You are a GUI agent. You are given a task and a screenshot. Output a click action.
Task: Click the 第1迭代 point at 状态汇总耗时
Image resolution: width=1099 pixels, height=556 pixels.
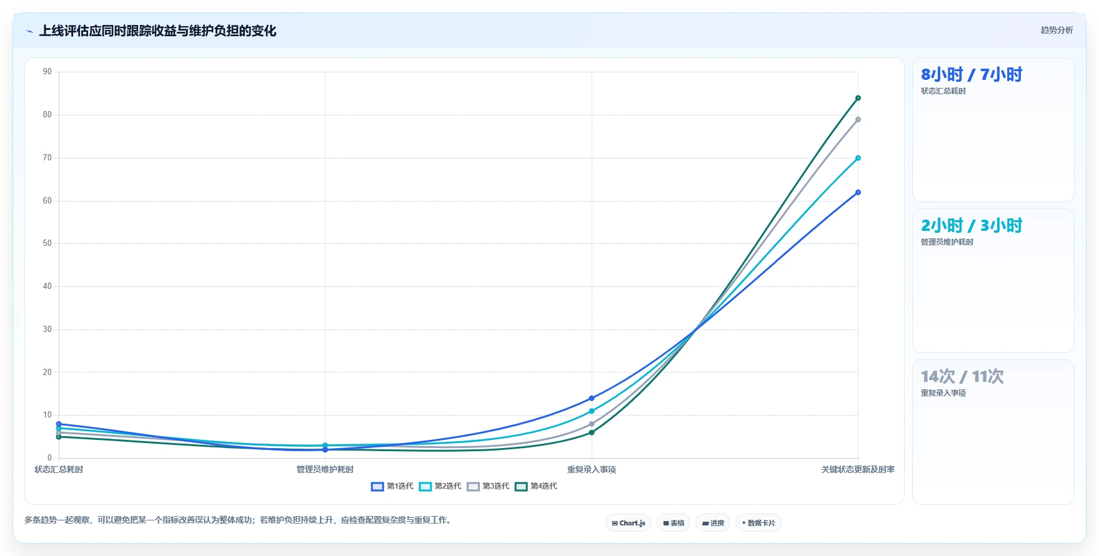[x=59, y=424]
